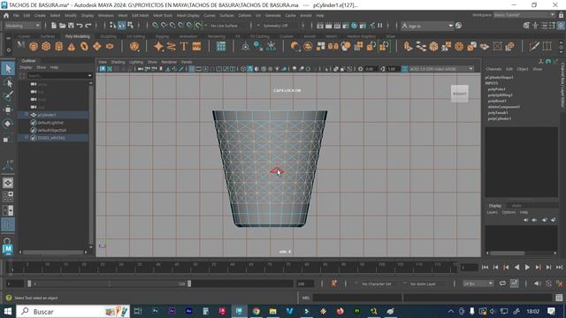Toggle the workspace lock icon

tap(561, 15)
